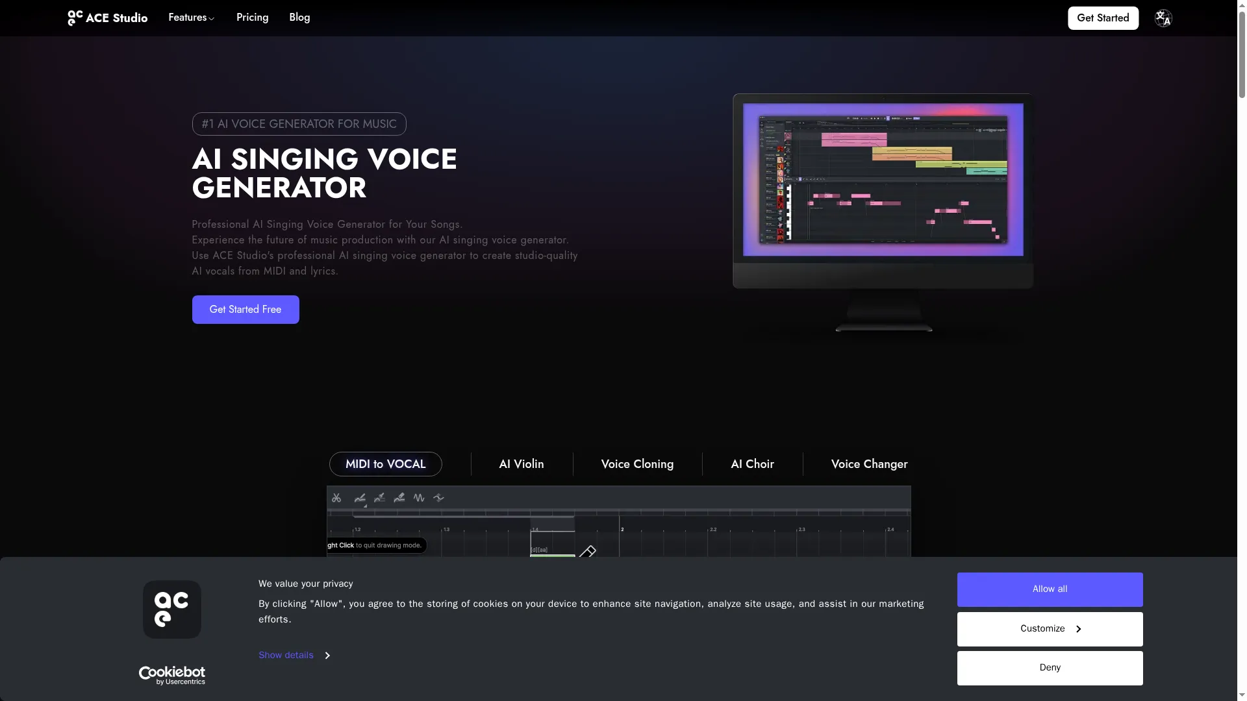
Task: Select the pitch curve brush tool
Action: [x=380, y=498]
